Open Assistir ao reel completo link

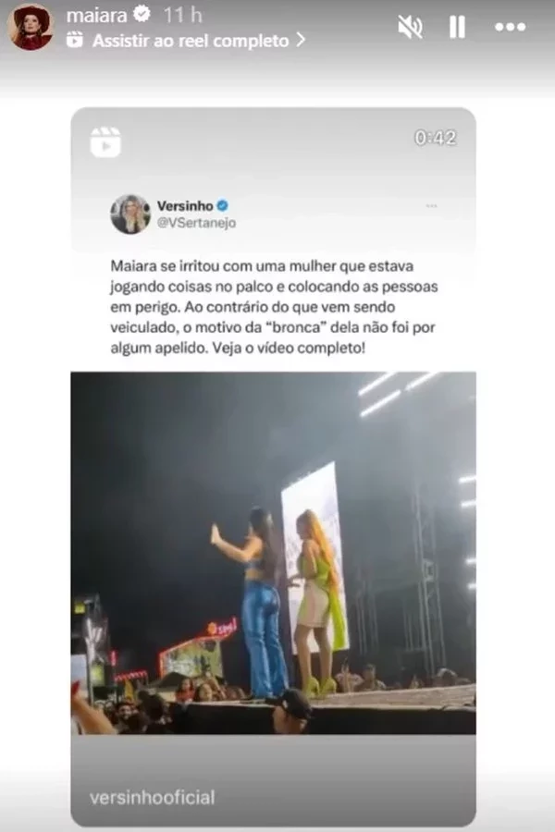coord(191,41)
